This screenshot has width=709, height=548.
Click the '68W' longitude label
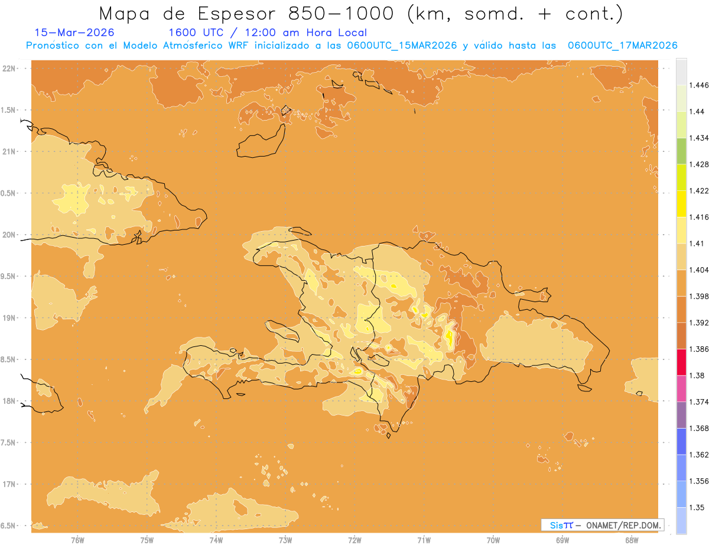632,540
